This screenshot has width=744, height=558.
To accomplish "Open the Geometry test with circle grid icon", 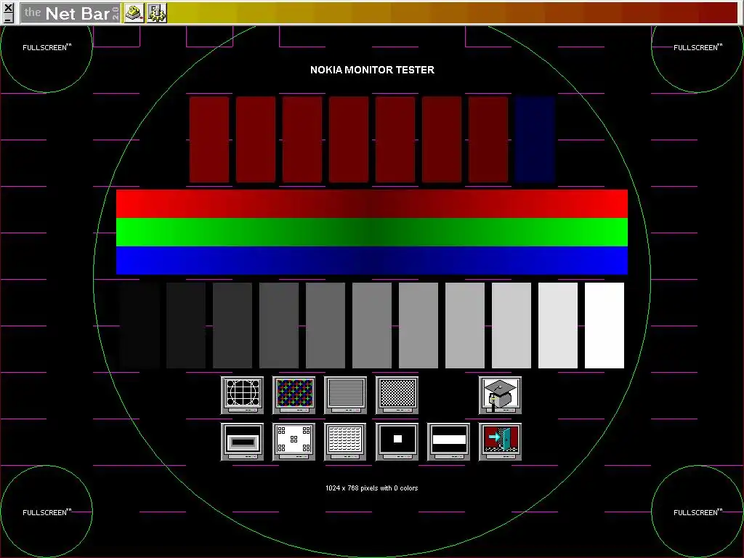I will 242,395.
